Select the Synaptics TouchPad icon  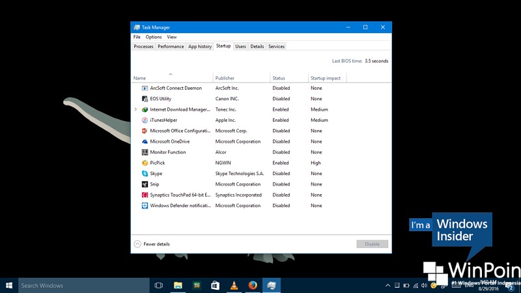(145, 195)
